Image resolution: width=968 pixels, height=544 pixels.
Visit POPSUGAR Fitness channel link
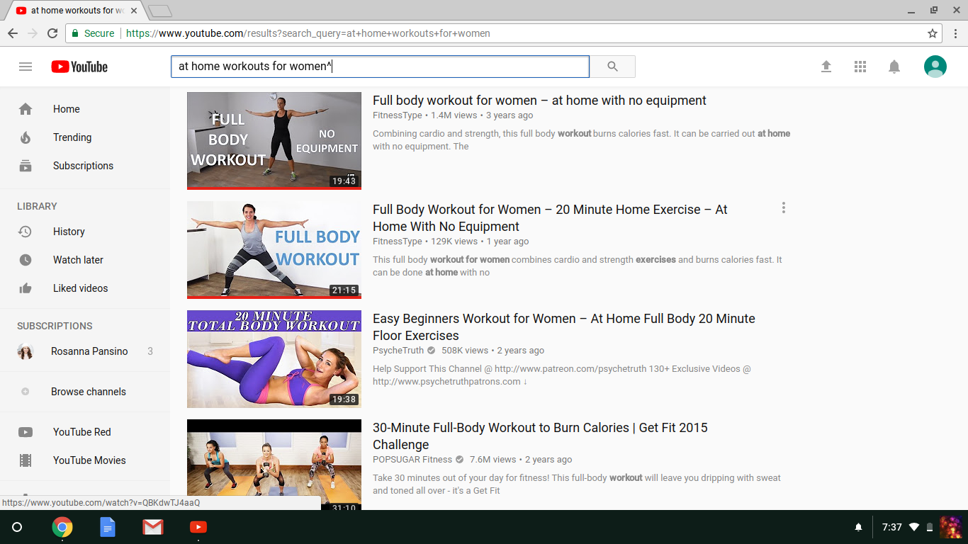pos(412,460)
